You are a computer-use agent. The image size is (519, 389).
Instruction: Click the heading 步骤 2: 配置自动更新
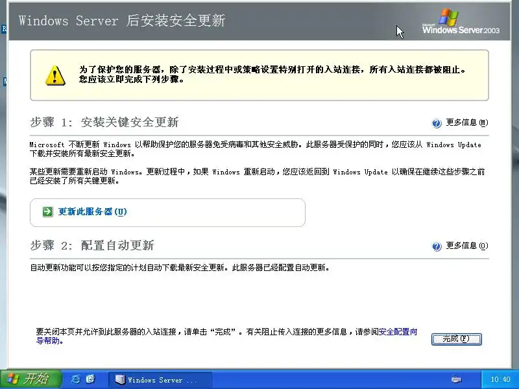[92, 246]
